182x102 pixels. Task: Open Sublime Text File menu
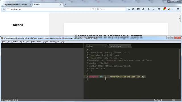coord(3,42)
